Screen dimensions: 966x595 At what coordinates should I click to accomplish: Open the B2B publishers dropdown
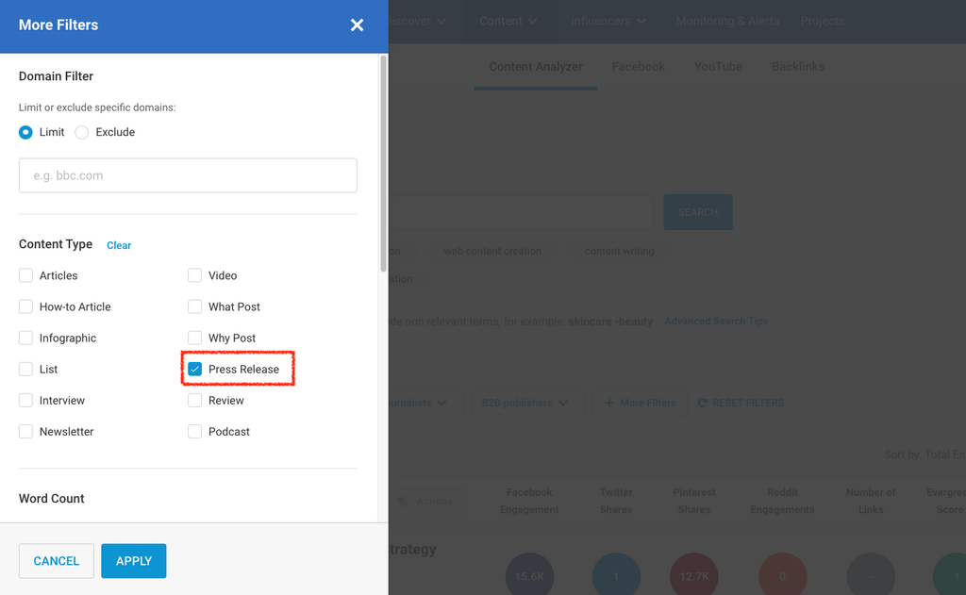[x=525, y=403]
